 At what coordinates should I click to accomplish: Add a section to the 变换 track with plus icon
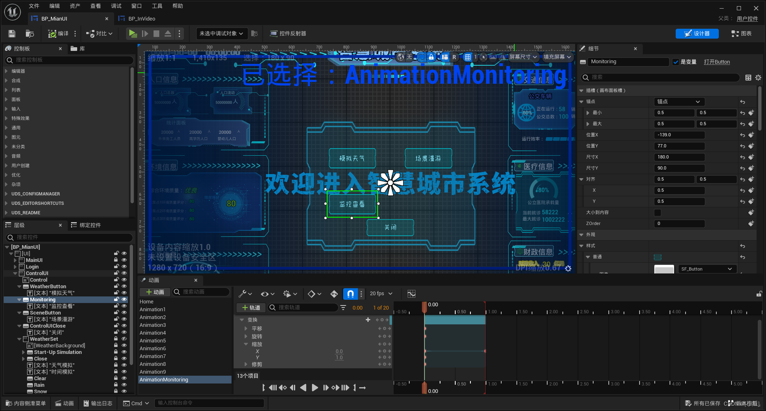click(368, 320)
